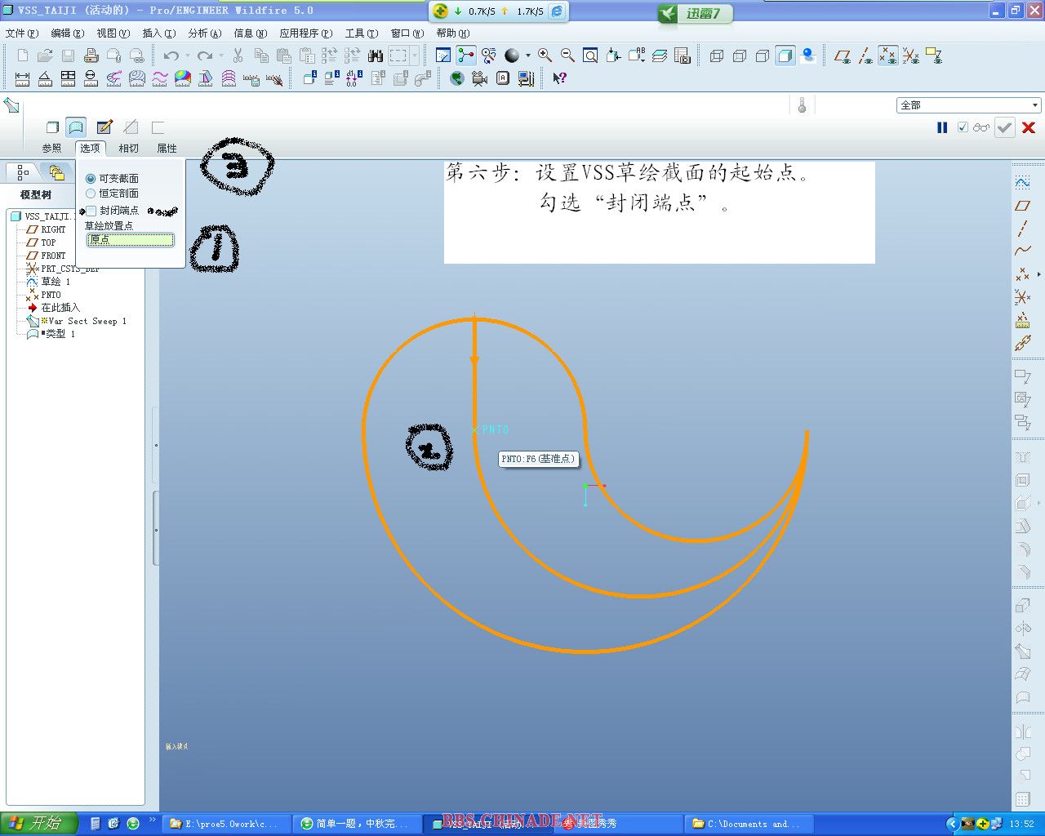Open the 分析 menu
The width and height of the screenshot is (1045, 836).
204,33
